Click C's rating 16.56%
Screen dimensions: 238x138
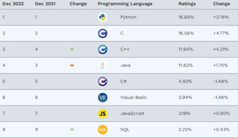186,33
